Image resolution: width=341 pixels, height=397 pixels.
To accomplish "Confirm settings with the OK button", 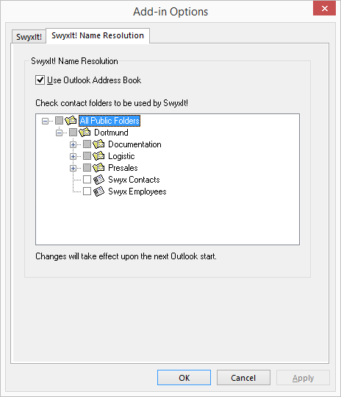I will (x=184, y=378).
